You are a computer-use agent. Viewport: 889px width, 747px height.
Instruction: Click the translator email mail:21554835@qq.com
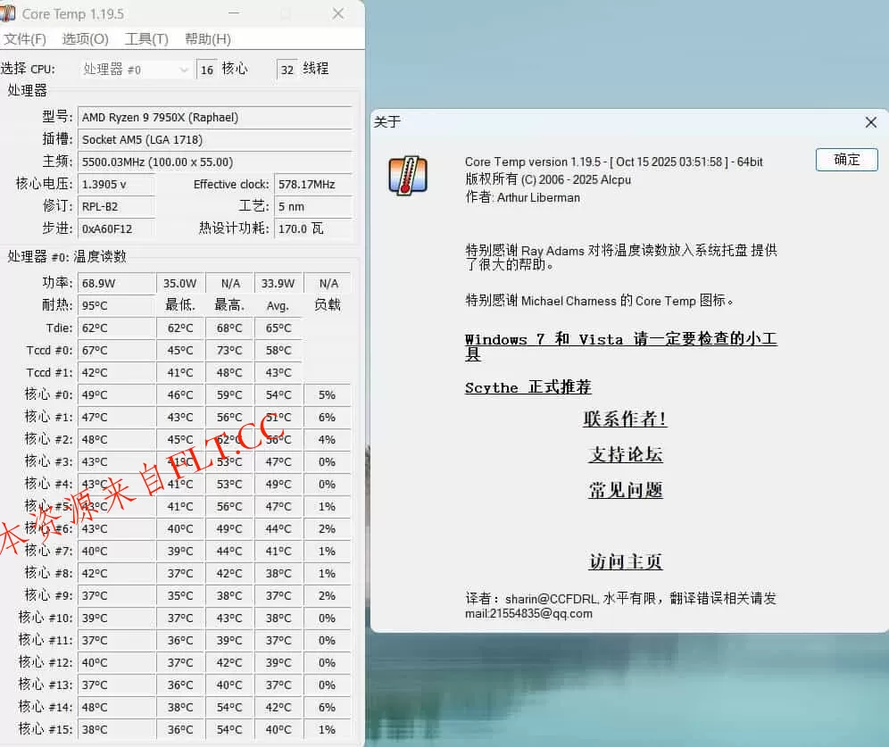pyautogui.click(x=528, y=614)
